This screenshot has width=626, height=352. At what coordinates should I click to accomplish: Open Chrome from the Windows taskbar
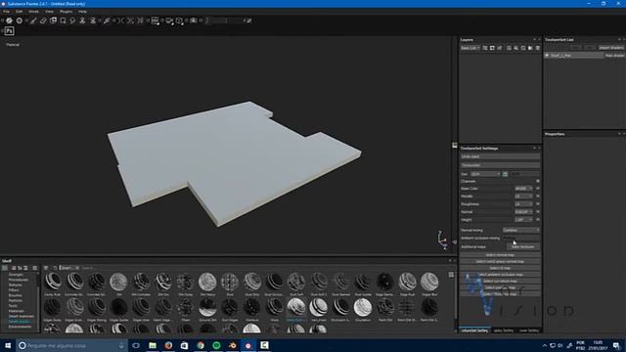pyautogui.click(x=201, y=345)
